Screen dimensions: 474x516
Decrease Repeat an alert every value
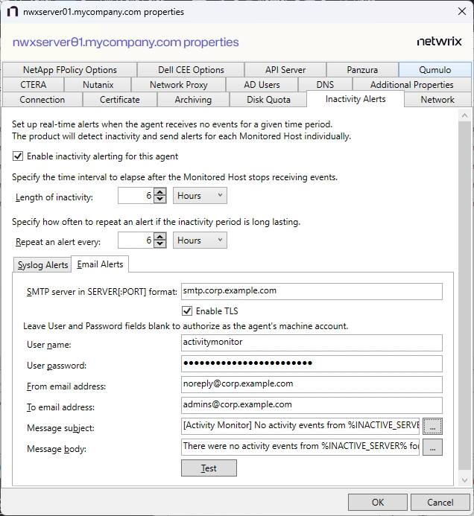coord(159,244)
